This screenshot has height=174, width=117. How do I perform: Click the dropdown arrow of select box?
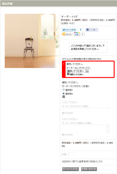[87, 71]
